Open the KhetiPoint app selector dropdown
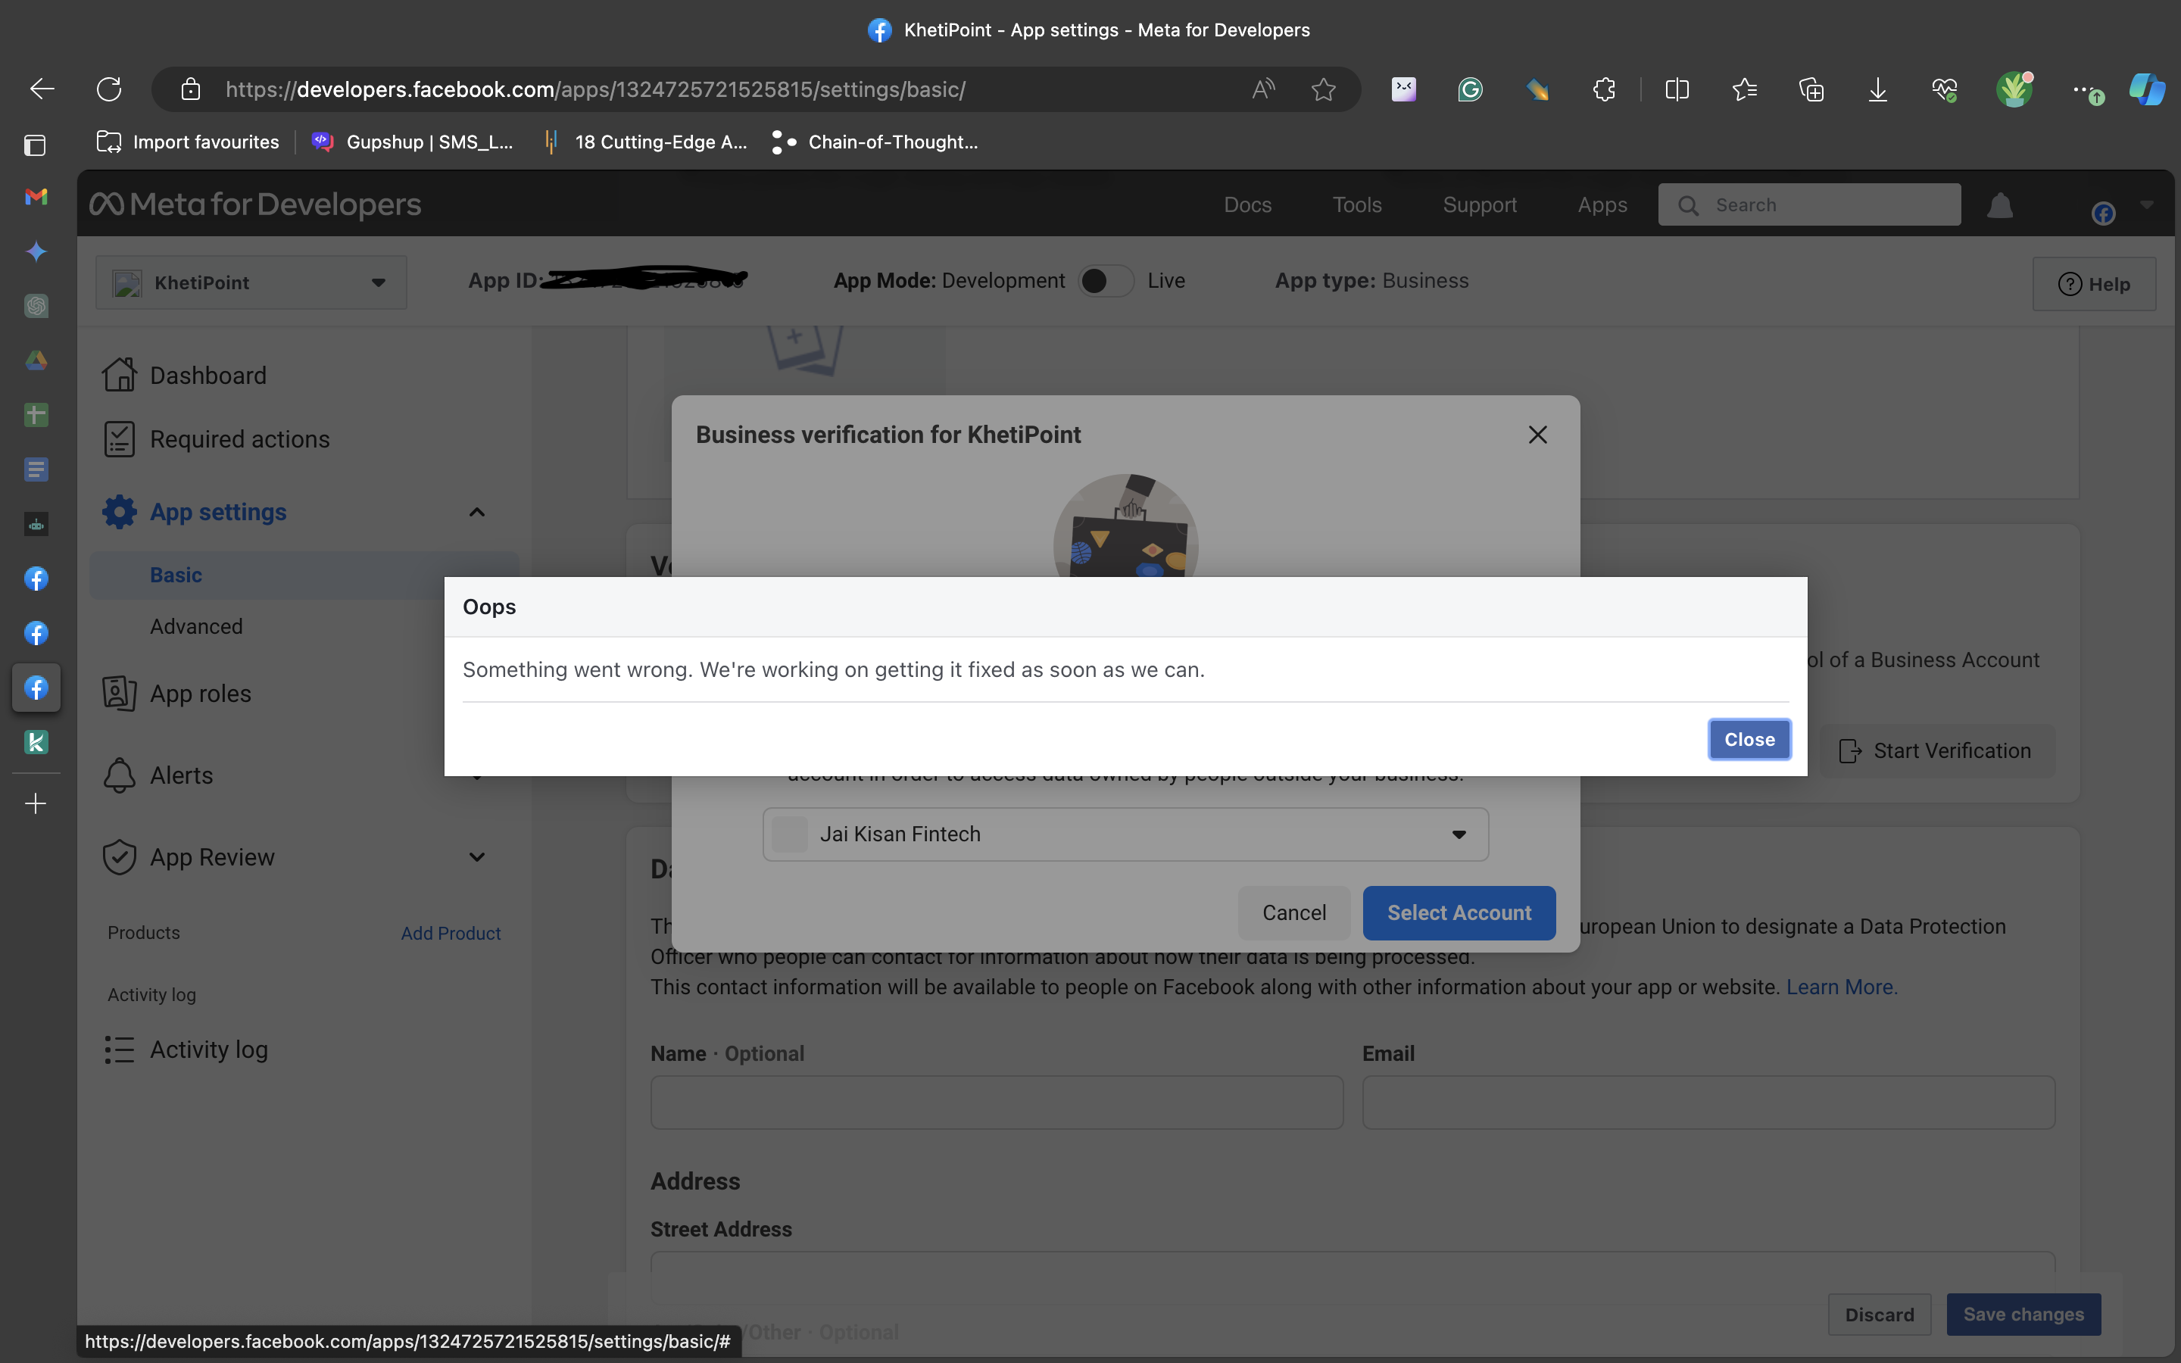 click(251, 283)
